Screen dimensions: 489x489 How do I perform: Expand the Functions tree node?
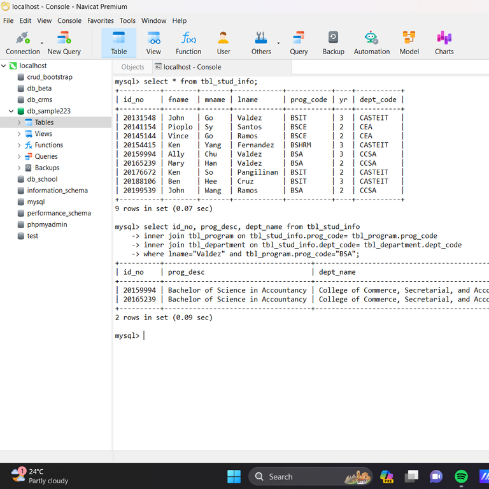(19, 145)
